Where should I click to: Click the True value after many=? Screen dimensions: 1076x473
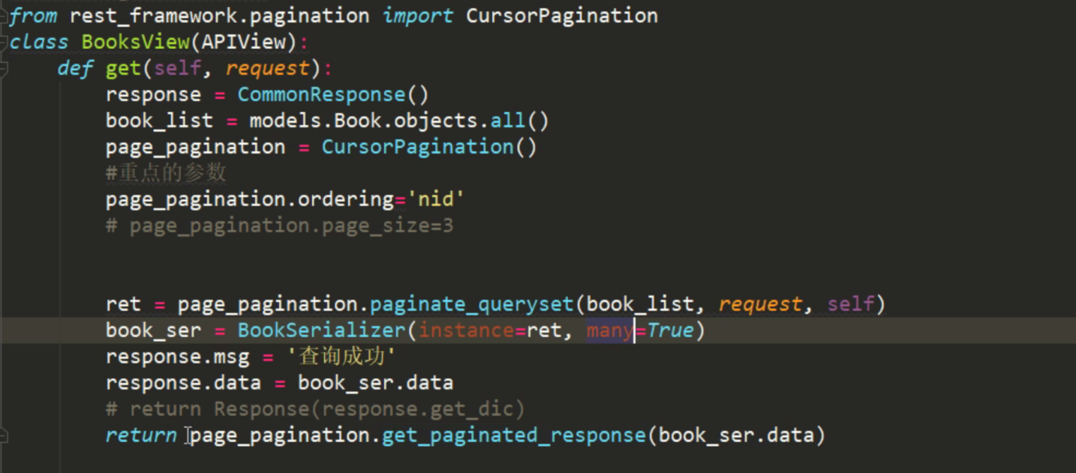tap(670, 331)
